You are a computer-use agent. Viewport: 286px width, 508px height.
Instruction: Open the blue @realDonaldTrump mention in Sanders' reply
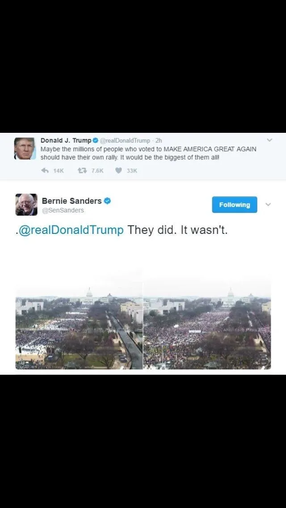[x=69, y=230]
